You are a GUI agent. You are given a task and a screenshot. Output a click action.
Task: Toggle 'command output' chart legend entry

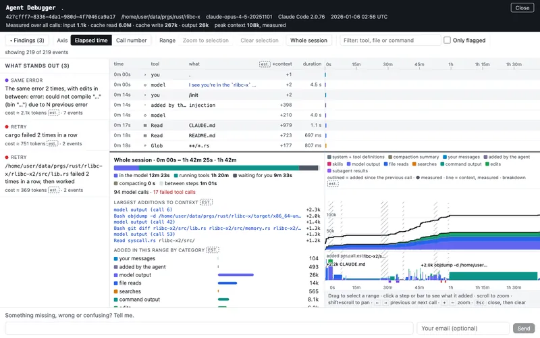[461, 164]
